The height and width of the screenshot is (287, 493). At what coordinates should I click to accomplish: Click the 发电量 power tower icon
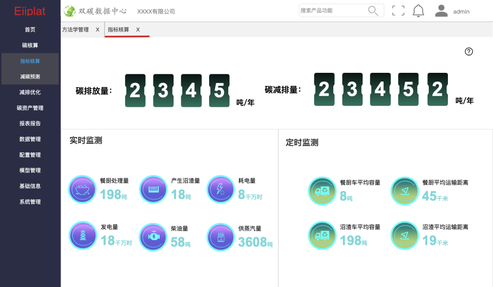pyautogui.click(x=82, y=236)
